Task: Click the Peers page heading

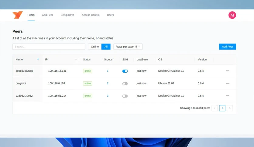Action: pyautogui.click(x=18, y=31)
